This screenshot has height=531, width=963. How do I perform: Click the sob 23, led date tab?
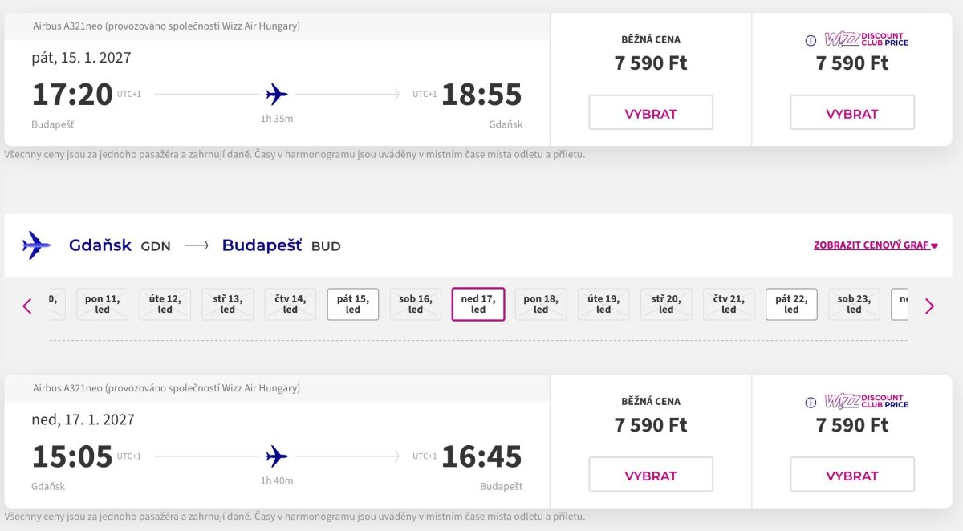pos(854,304)
